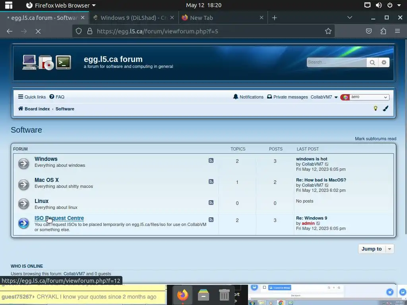Select the egg.l5.ca forum tab
The height and width of the screenshot is (305, 407).
45,17
